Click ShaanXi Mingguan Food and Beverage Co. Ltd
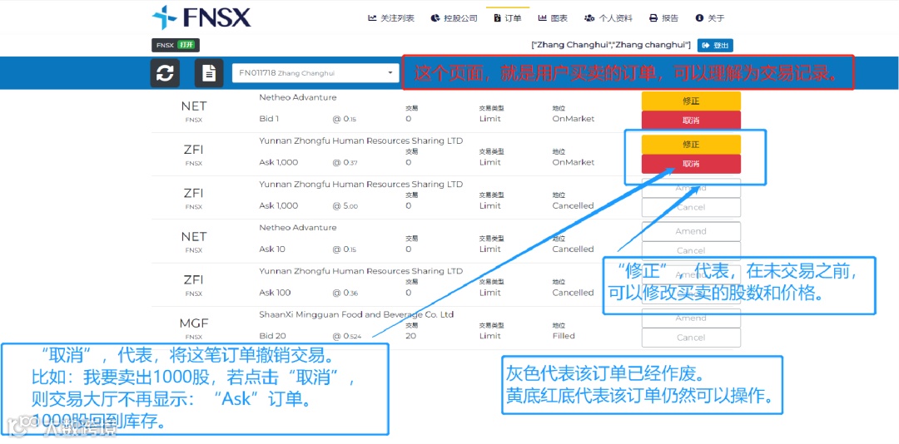899x444 pixels. pyautogui.click(x=356, y=314)
